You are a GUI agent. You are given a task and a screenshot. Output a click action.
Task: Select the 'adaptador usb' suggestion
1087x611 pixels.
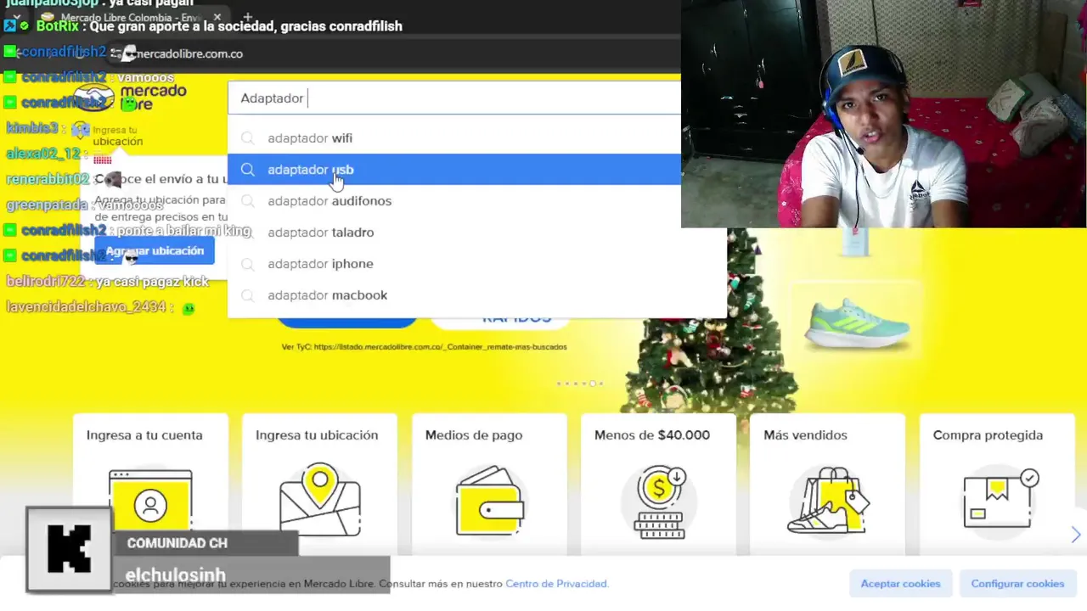coord(454,170)
